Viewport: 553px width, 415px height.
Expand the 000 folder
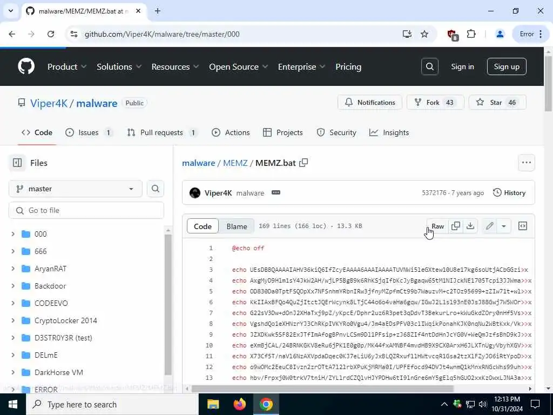(x=13, y=233)
